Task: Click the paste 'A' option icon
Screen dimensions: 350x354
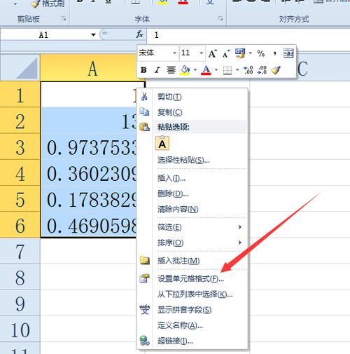Action: click(x=162, y=143)
